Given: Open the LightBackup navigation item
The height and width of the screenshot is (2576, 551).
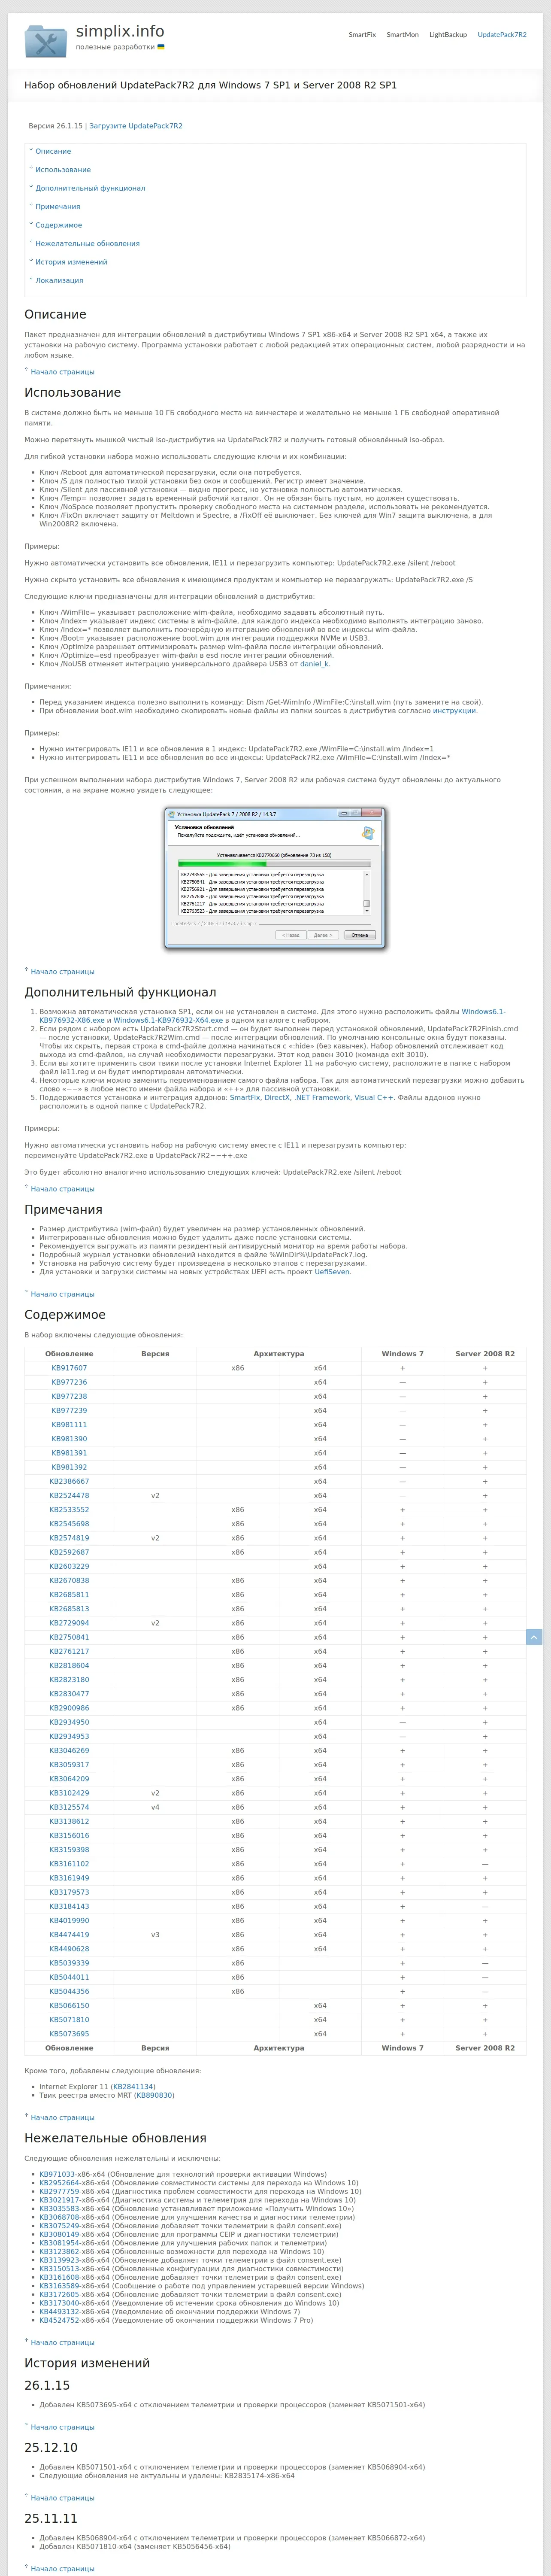Looking at the screenshot, I should click(448, 35).
